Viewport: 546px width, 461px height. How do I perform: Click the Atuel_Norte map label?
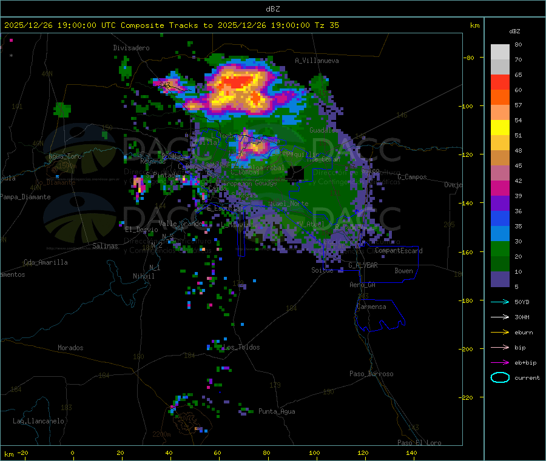(x=288, y=204)
